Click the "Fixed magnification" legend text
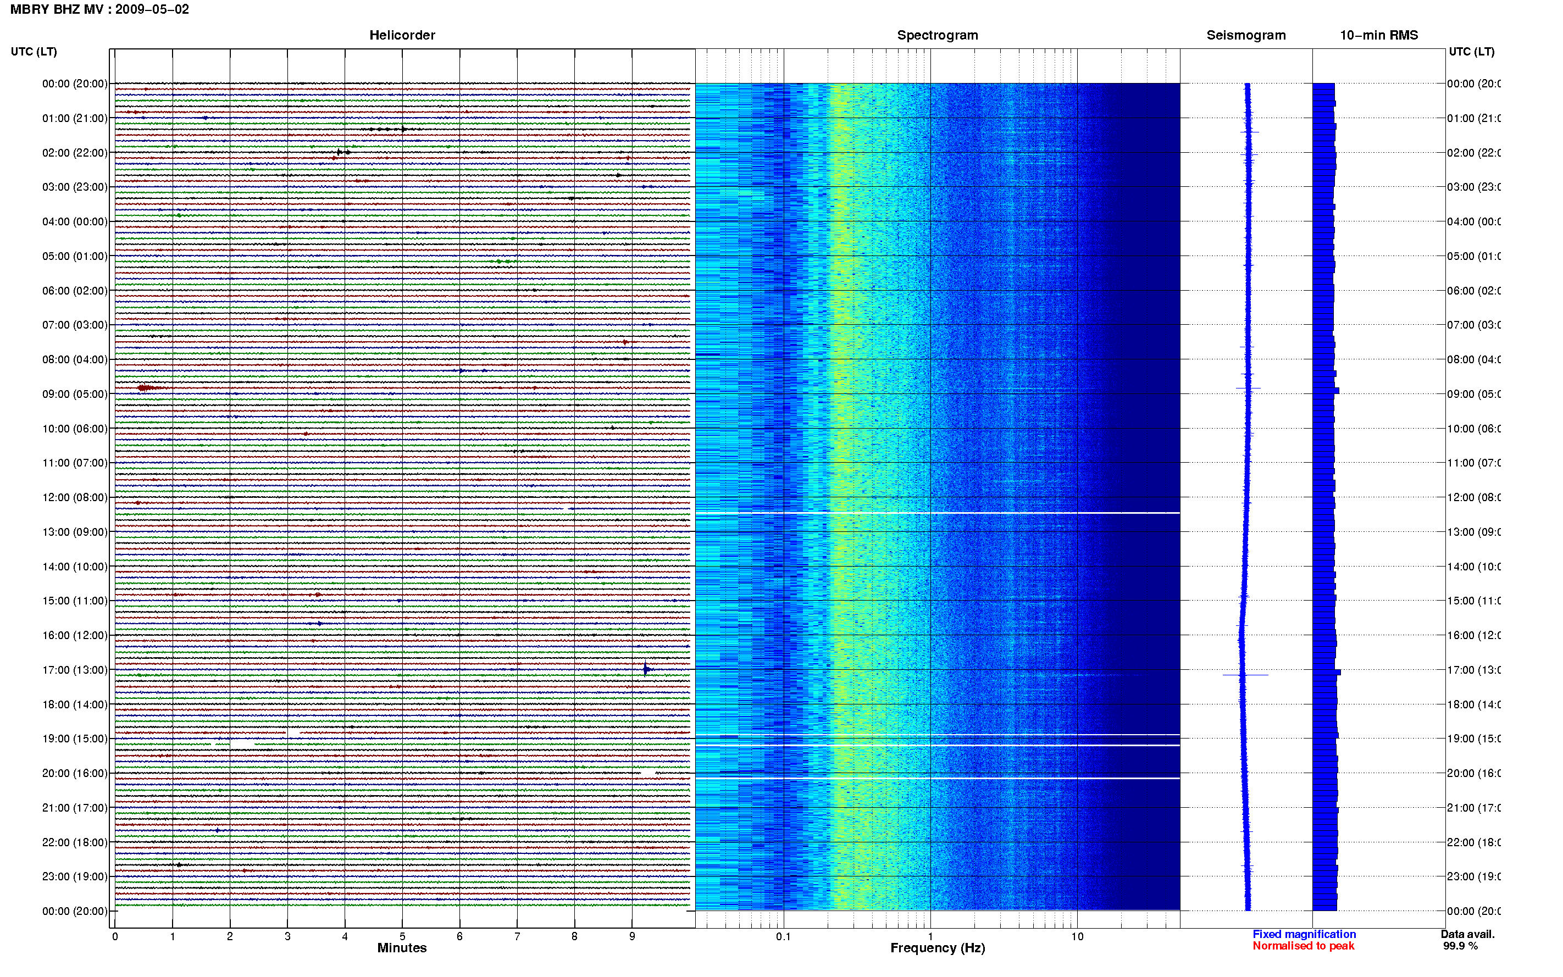The width and height of the screenshot is (1563, 977). pos(1304,934)
